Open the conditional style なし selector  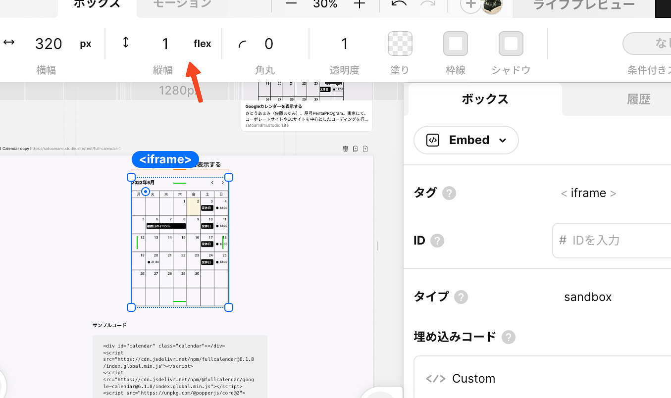pos(647,44)
